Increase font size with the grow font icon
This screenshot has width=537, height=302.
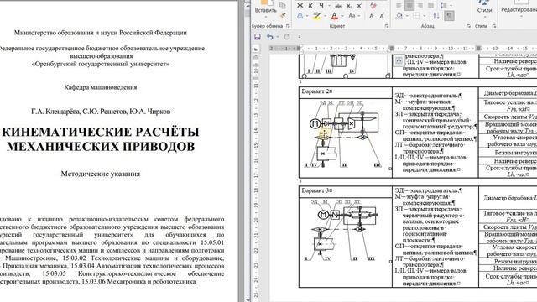click(372, 16)
